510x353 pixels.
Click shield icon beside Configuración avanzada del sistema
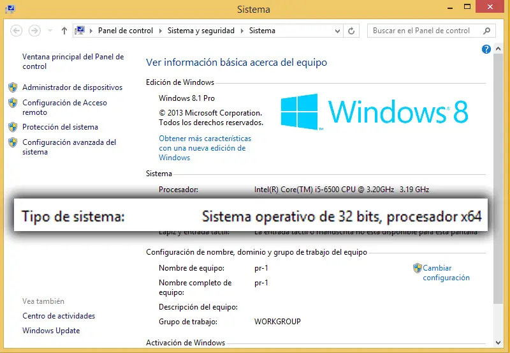(13, 142)
